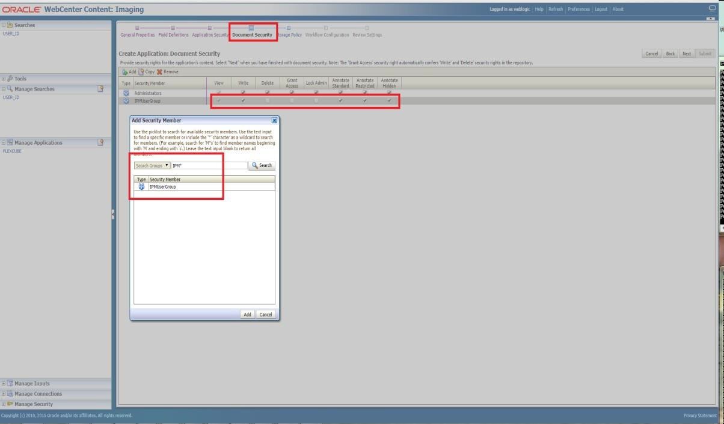
Task: Expand the Tools panel
Action: click(x=4, y=79)
